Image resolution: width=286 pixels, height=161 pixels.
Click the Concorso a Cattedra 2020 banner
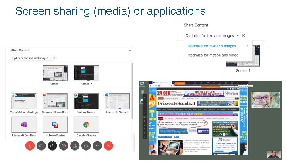coord(198,114)
